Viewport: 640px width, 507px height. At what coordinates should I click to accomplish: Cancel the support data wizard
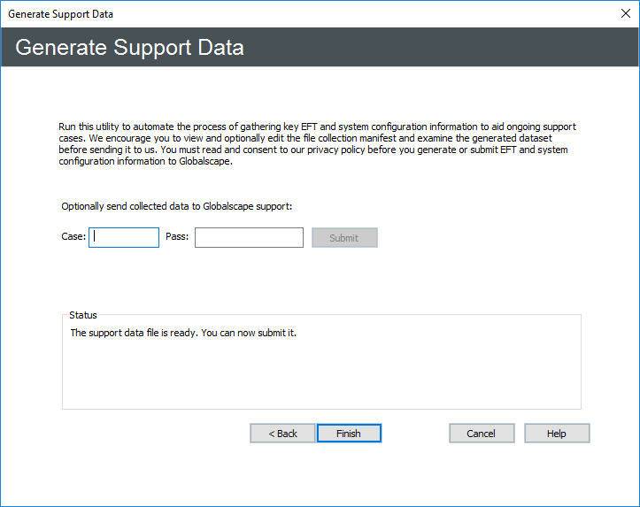tap(482, 434)
